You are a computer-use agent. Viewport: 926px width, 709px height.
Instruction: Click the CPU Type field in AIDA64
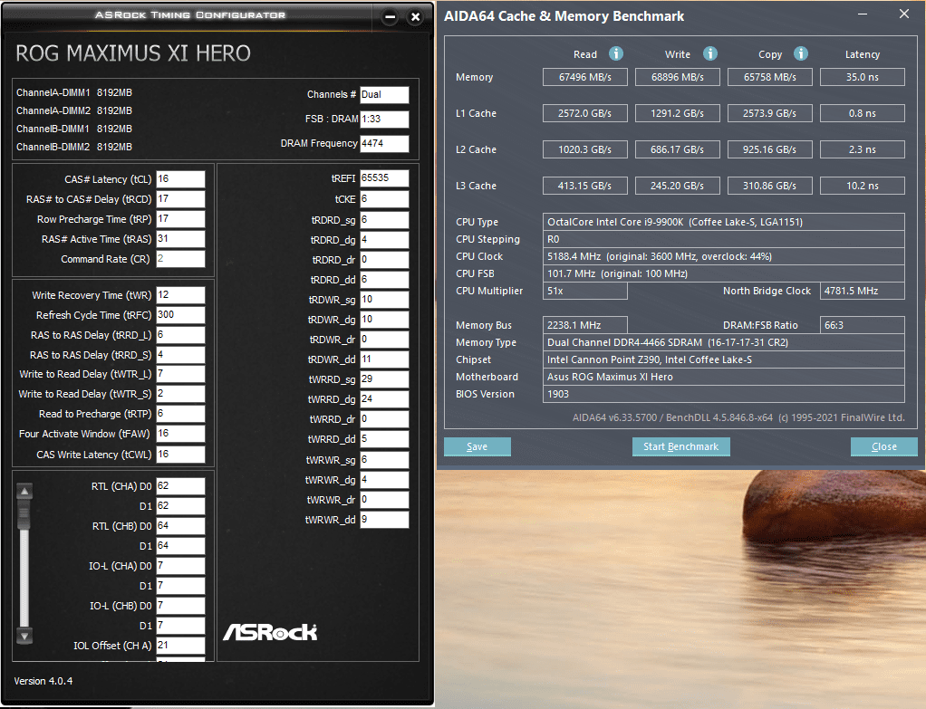(x=723, y=222)
